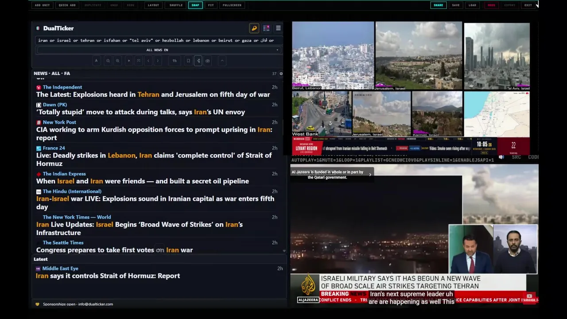
Task: Click the speaker volume icon above video
Action: pos(501,157)
